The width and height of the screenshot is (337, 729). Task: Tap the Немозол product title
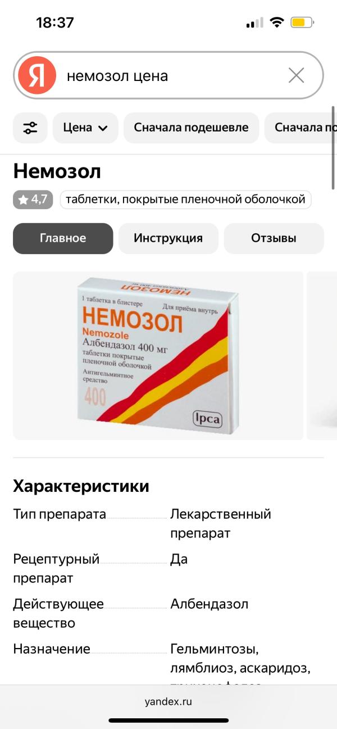point(57,171)
